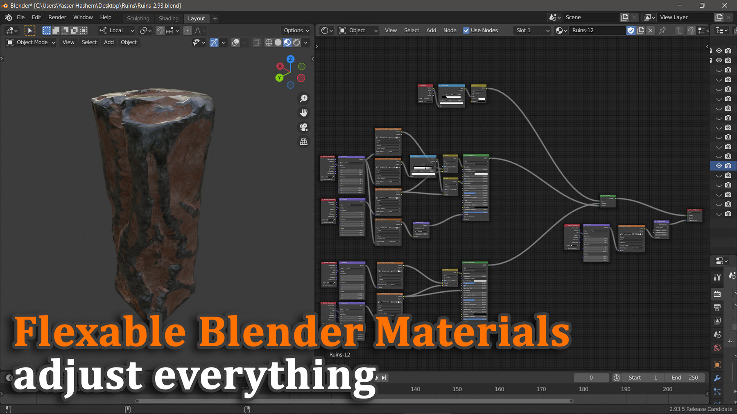
Task: Expand the viewport shading options arrow
Action: pos(306,42)
